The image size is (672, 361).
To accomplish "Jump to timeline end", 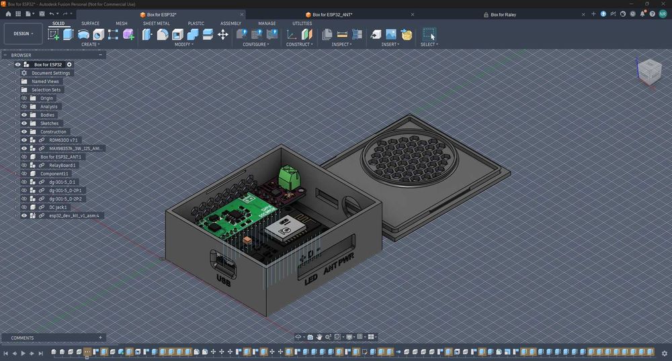I will click(x=41, y=354).
